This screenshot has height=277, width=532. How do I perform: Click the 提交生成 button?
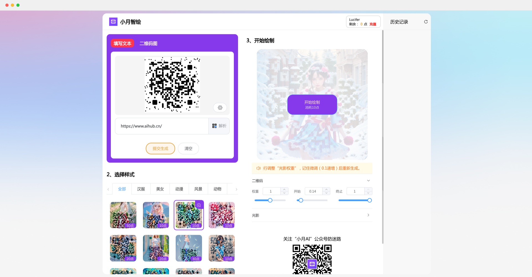click(x=160, y=148)
